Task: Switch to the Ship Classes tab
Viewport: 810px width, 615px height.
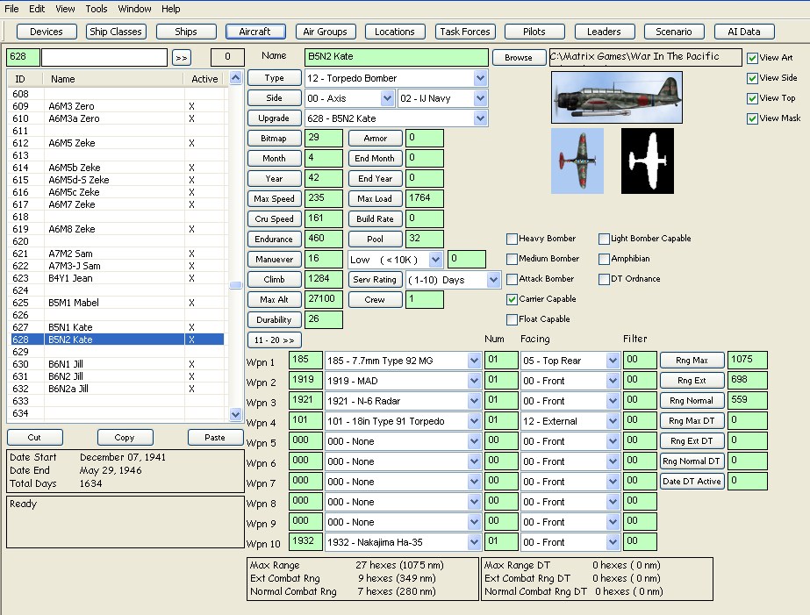Action: pyautogui.click(x=117, y=32)
